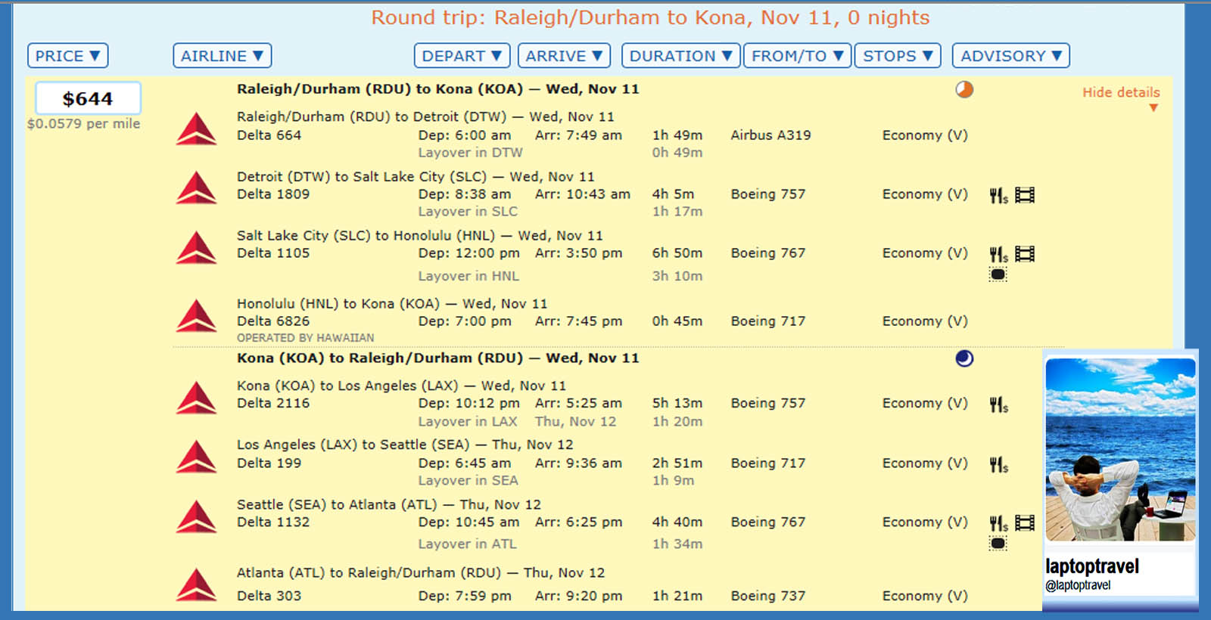
Task: Select the $644 price button
Action: coord(88,98)
